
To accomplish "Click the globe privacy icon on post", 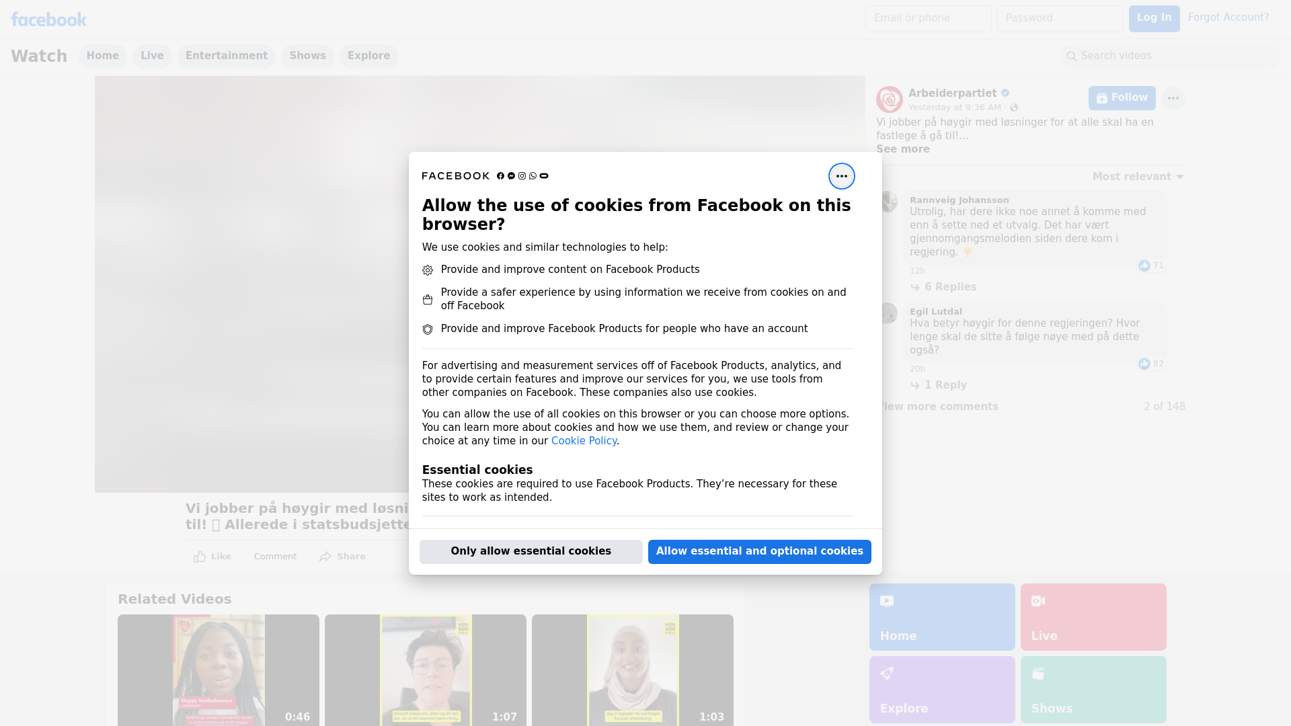I will pyautogui.click(x=1014, y=108).
